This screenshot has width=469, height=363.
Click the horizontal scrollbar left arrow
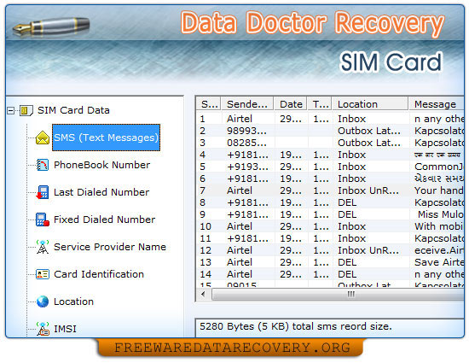204,294
